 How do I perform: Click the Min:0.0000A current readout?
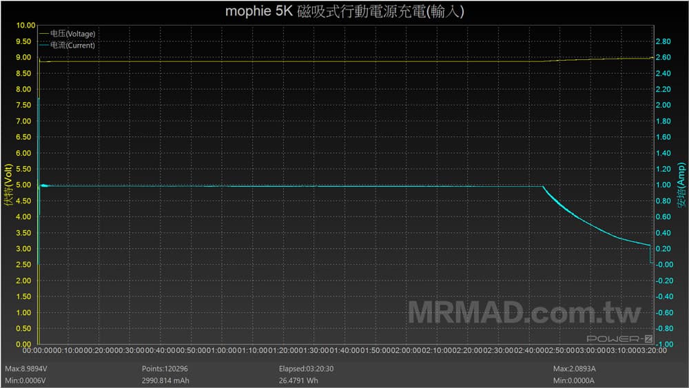pyautogui.click(x=573, y=380)
